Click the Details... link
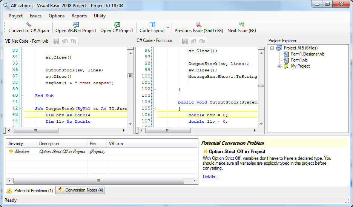 [210, 177]
